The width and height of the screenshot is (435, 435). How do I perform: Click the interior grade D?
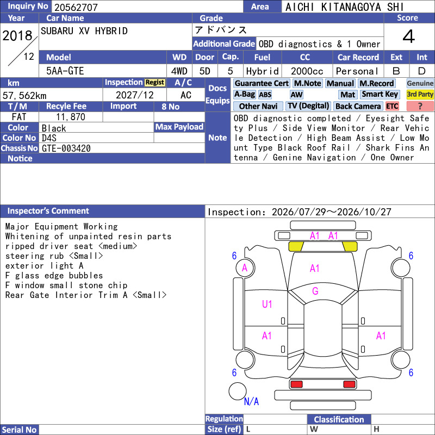(422, 71)
